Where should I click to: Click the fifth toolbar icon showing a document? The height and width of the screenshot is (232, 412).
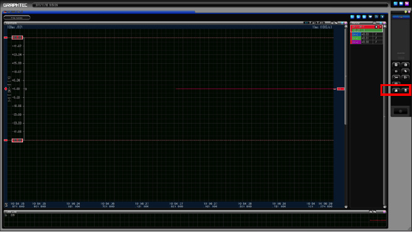coord(376,17)
